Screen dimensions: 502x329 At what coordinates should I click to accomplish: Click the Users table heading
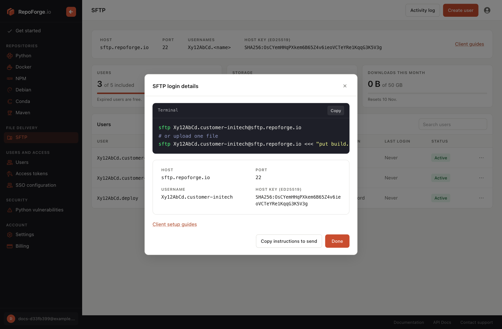104,125
